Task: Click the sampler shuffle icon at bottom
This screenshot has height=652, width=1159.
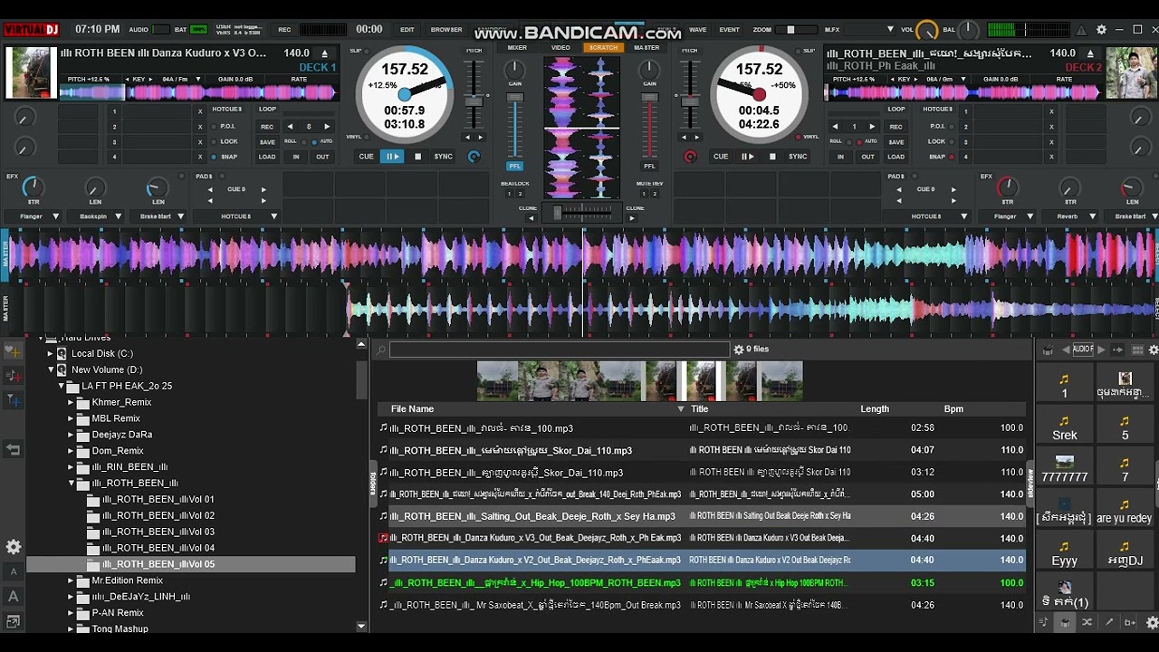Action: click(1087, 622)
